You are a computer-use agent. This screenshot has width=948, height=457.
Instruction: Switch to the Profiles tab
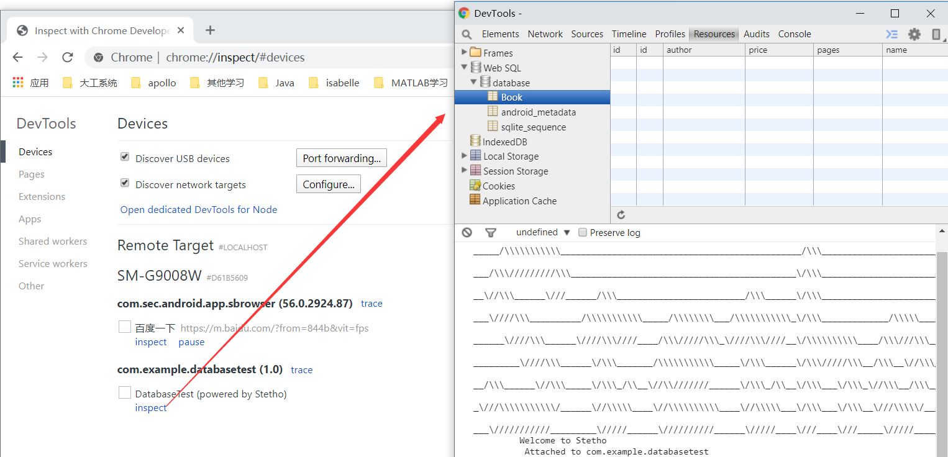tap(670, 34)
